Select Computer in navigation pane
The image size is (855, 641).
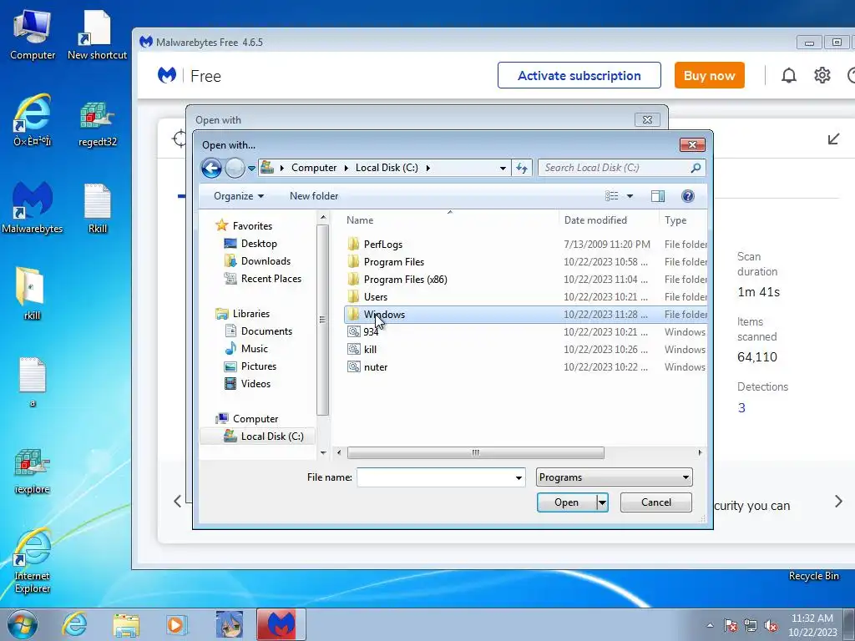pyautogui.click(x=255, y=419)
